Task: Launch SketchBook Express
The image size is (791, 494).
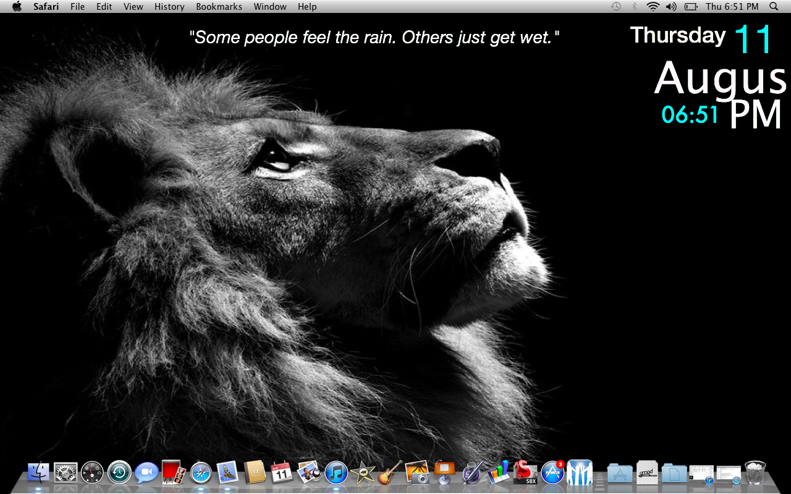Action: point(526,474)
